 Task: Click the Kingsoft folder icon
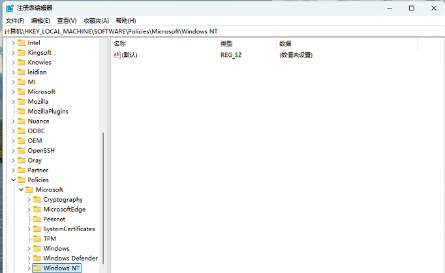[x=22, y=52]
